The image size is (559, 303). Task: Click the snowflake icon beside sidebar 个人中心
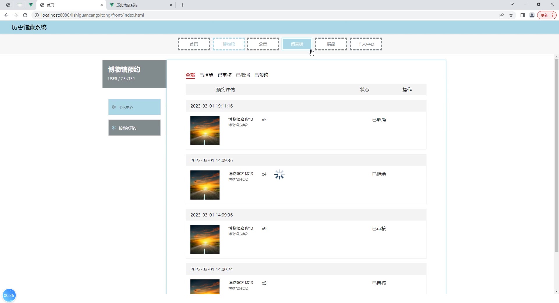[114, 107]
